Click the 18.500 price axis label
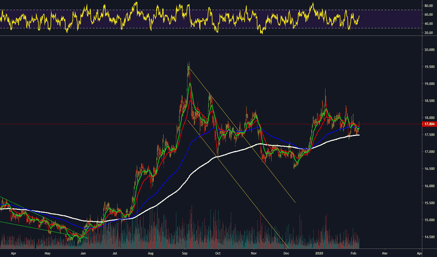 click(x=429, y=101)
